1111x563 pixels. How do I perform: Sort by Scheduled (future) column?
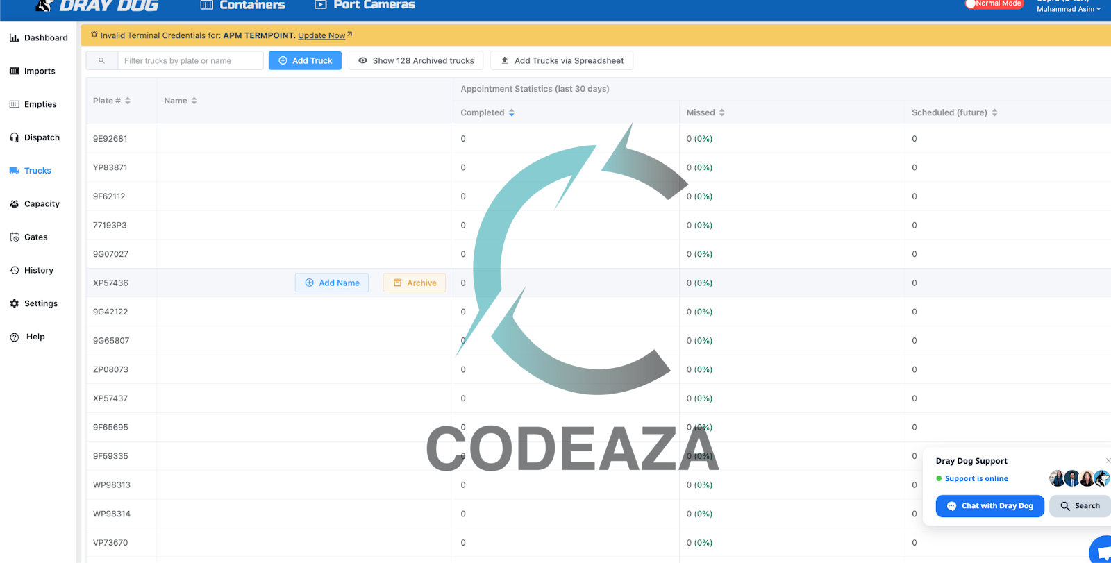tap(955, 112)
